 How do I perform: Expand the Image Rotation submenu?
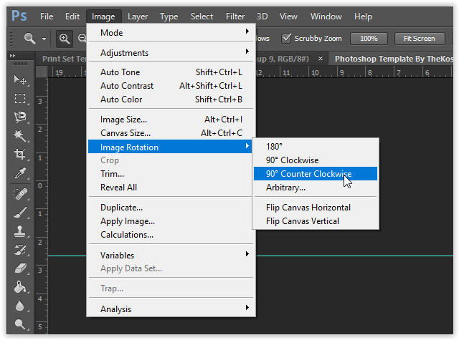pos(170,147)
